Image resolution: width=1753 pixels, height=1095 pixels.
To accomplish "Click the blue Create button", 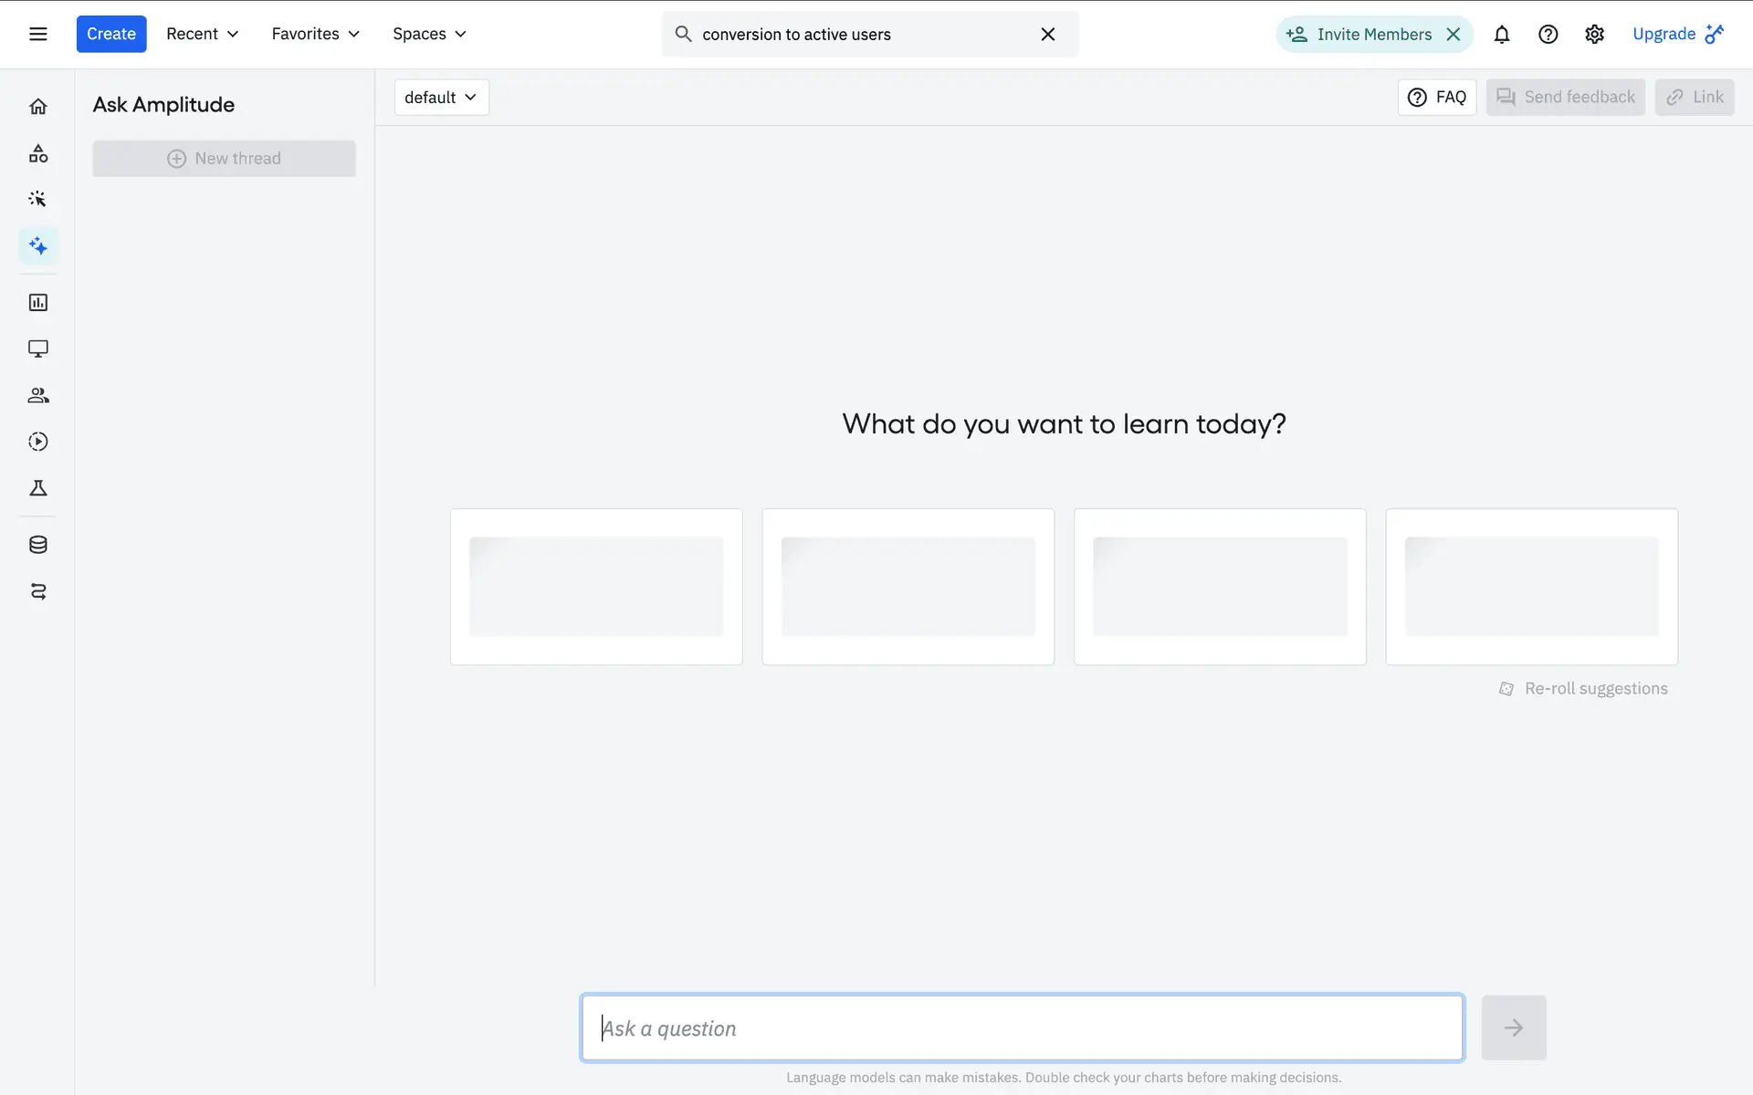I will (x=110, y=34).
